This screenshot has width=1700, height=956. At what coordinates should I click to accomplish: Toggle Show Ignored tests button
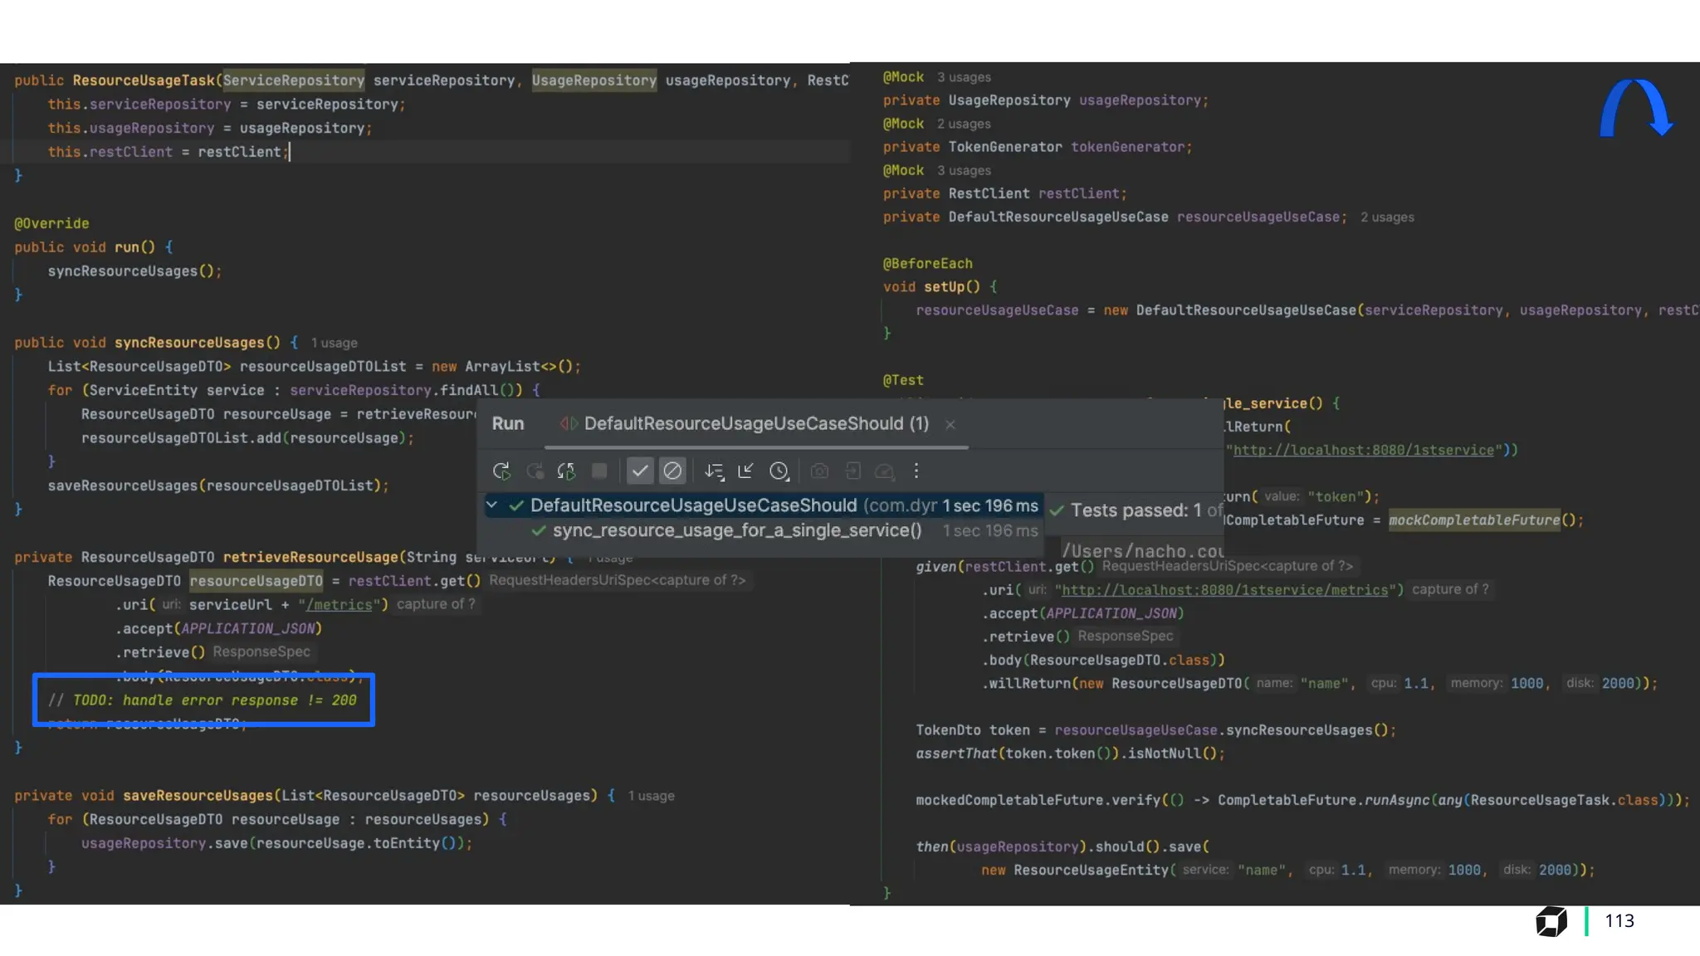coord(672,471)
